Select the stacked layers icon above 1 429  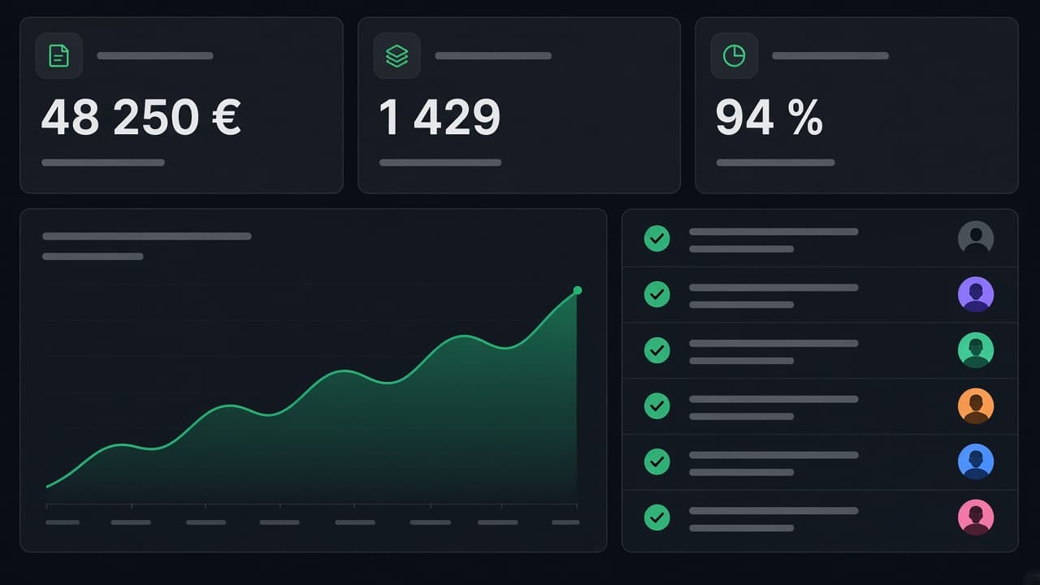(396, 56)
